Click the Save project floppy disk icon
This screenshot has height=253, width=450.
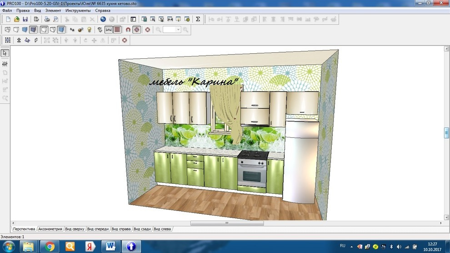[x=25, y=19]
